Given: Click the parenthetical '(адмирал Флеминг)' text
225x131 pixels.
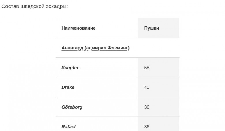Looking at the screenshot, I should tap(107, 48).
